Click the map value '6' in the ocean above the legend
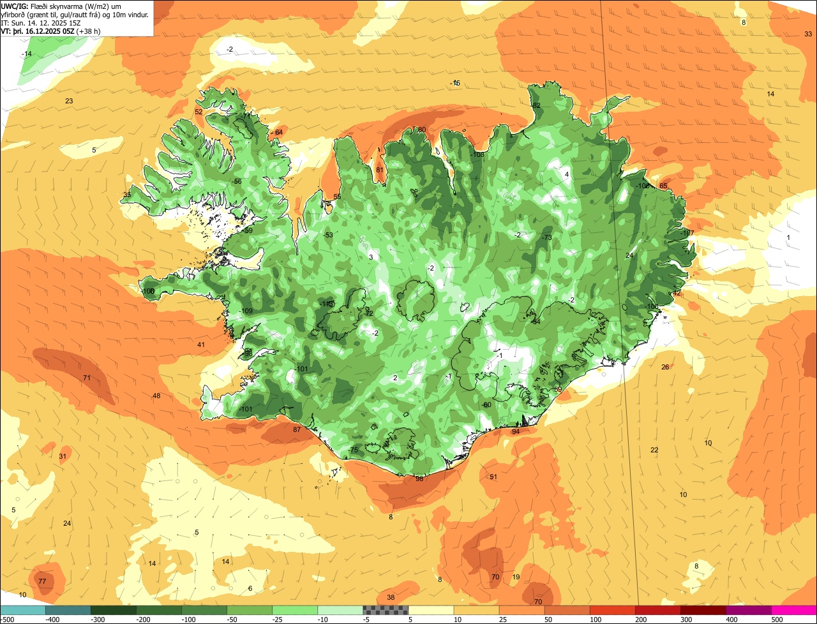This screenshot has width=817, height=624. point(250,589)
